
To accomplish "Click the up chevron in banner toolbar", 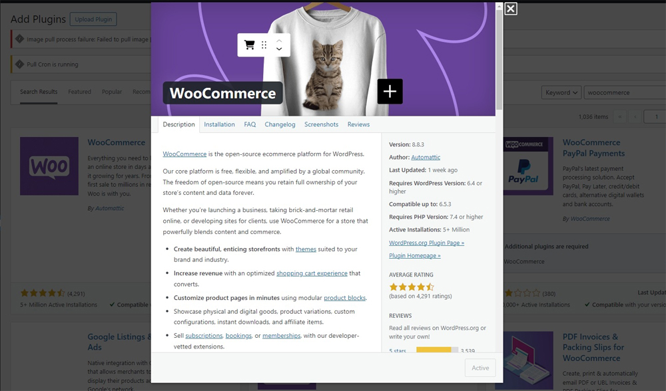I will (x=279, y=41).
